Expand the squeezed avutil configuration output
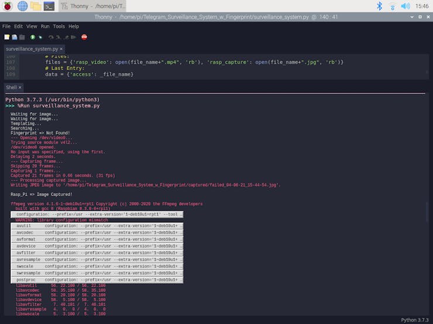The width and height of the screenshot is (433, 324). [x=97, y=225]
